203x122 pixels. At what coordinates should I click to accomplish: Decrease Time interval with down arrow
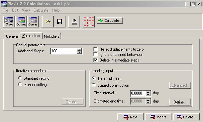[x=148, y=95]
